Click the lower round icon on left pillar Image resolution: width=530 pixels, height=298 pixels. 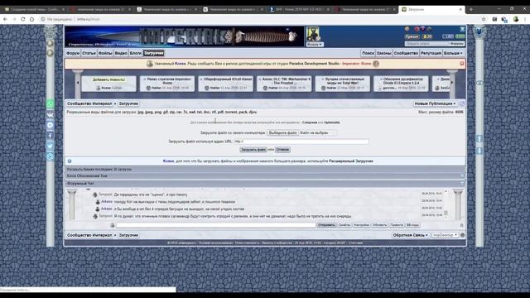point(51,53)
